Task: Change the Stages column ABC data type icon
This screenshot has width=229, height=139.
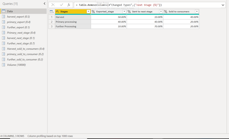Action: pos(57,12)
